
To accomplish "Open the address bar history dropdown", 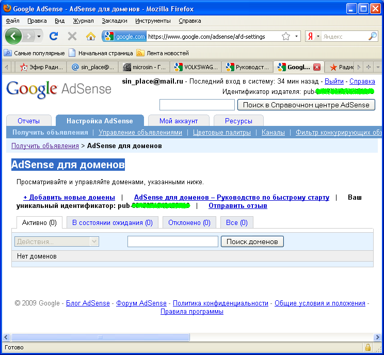I will [296, 37].
